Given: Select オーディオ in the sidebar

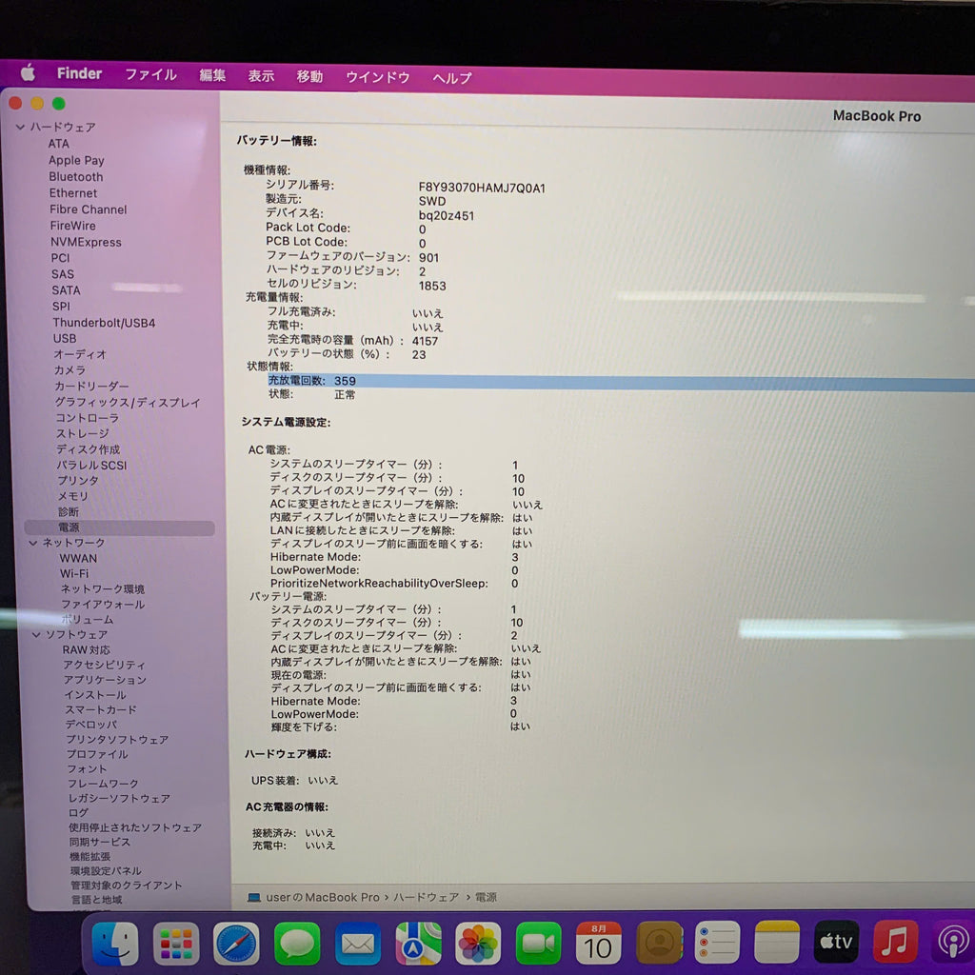Looking at the screenshot, I should click(80, 354).
